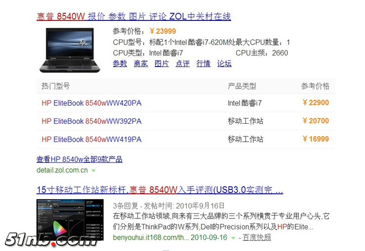Viewport: 365px width, 251px height.
Task: Click the ¥22900 reference price
Action: click(x=316, y=102)
